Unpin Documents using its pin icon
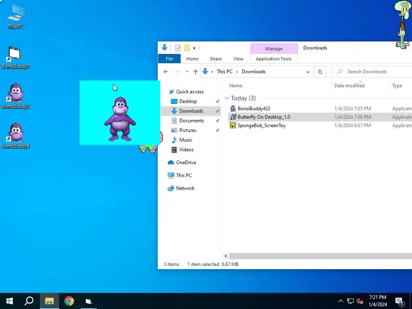 (x=218, y=121)
